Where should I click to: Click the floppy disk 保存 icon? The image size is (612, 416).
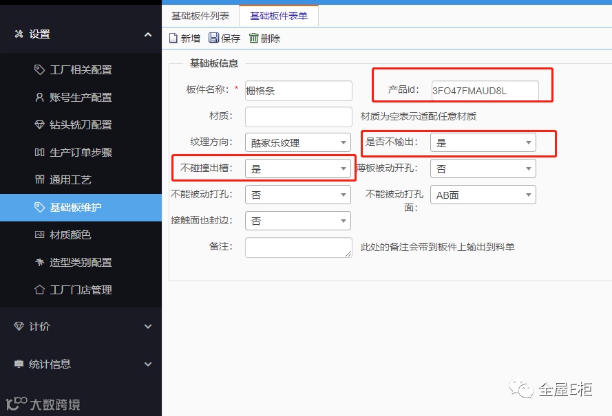click(213, 37)
